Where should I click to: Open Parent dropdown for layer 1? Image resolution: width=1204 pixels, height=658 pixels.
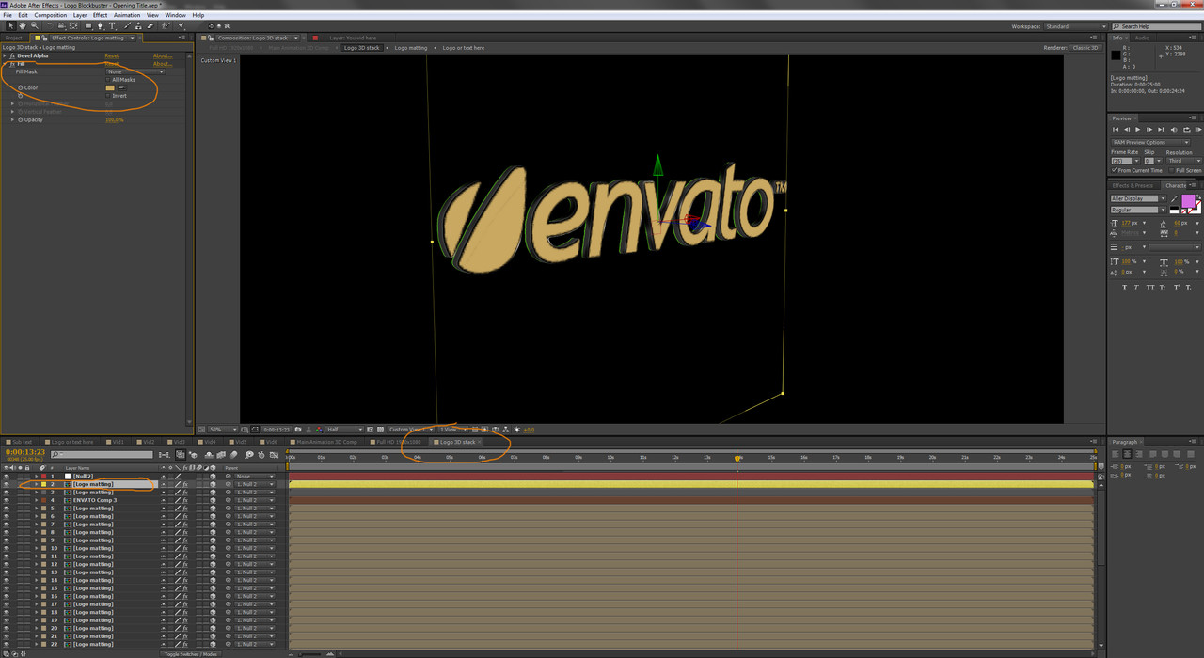255,477
